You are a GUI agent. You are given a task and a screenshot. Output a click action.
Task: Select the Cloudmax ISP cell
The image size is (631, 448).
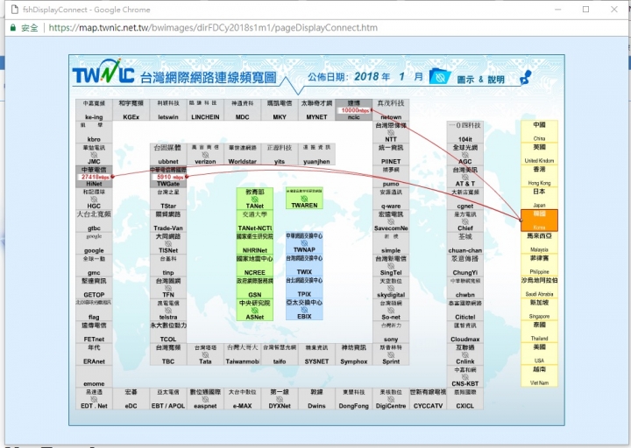click(x=464, y=332)
